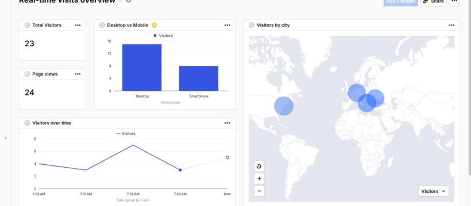Open Page views widget three-dot menu
The height and width of the screenshot is (206, 471).
(x=78, y=74)
